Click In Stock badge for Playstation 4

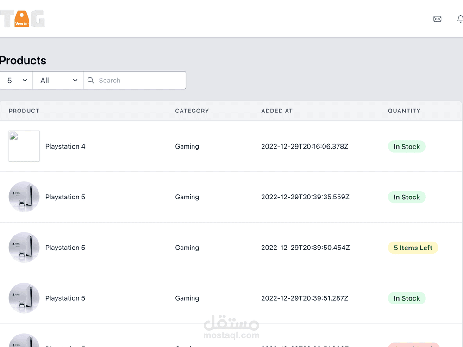tap(407, 147)
